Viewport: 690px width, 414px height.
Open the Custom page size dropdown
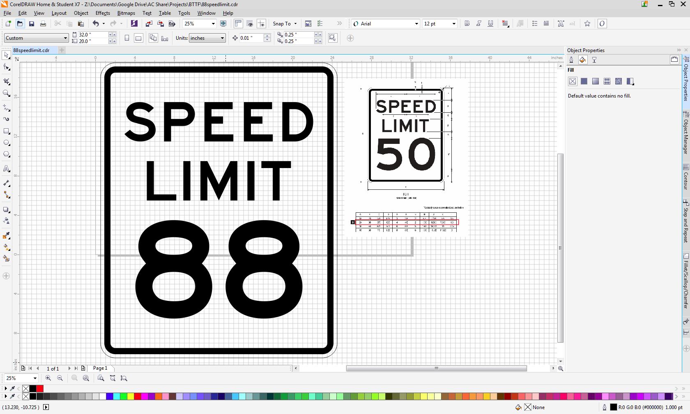(x=65, y=38)
